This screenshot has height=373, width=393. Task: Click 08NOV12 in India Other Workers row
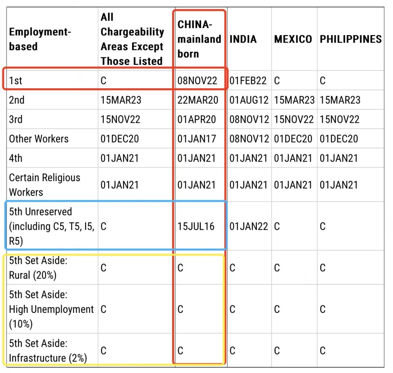[249, 139]
